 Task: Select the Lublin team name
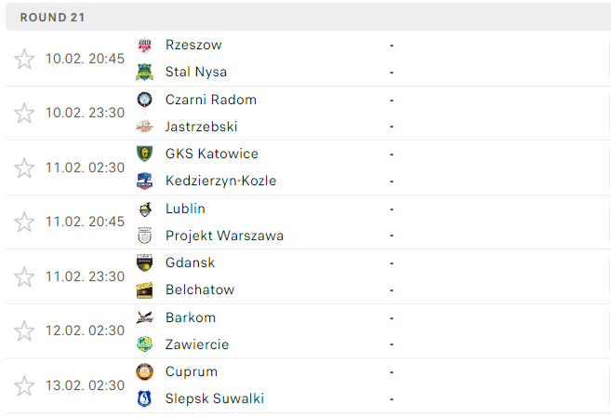coord(185,209)
